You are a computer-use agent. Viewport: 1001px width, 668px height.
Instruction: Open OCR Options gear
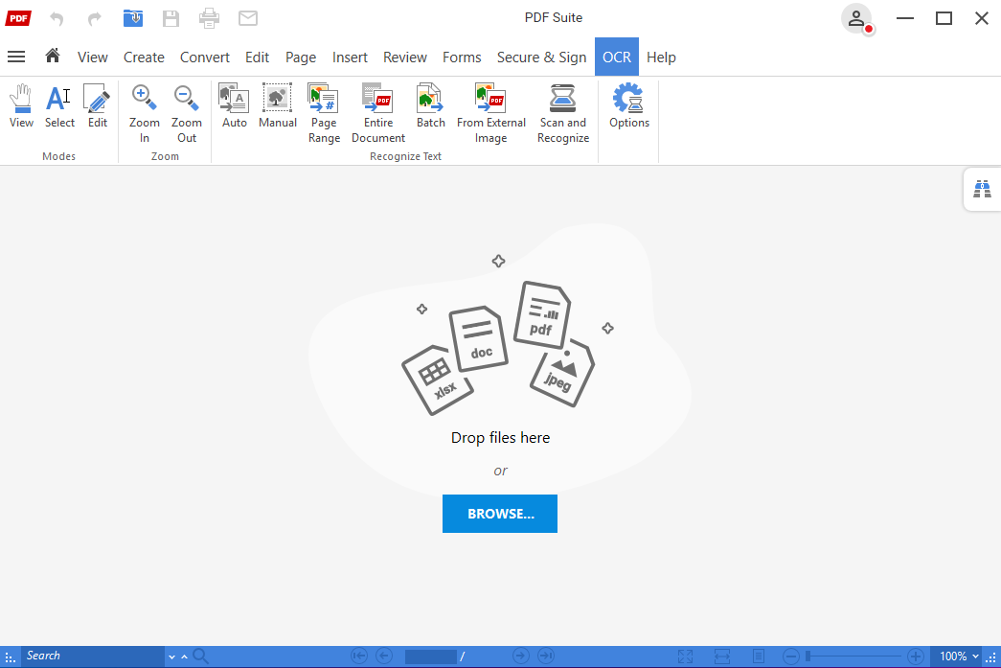628,106
